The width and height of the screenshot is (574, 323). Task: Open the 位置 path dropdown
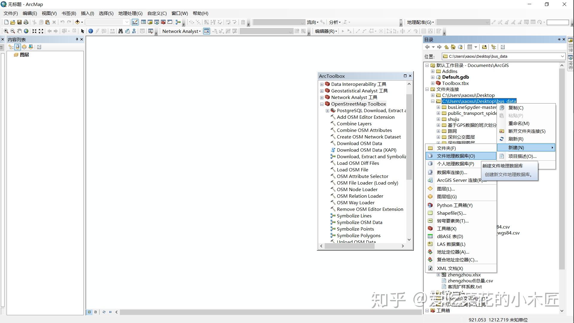[562, 56]
